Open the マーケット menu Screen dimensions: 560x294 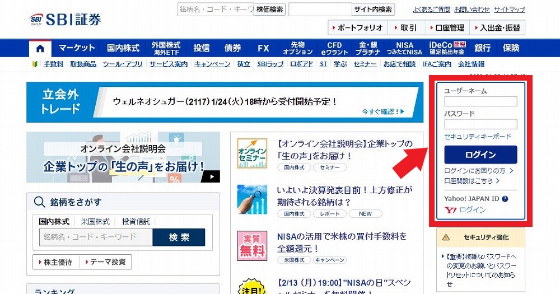coord(77,48)
